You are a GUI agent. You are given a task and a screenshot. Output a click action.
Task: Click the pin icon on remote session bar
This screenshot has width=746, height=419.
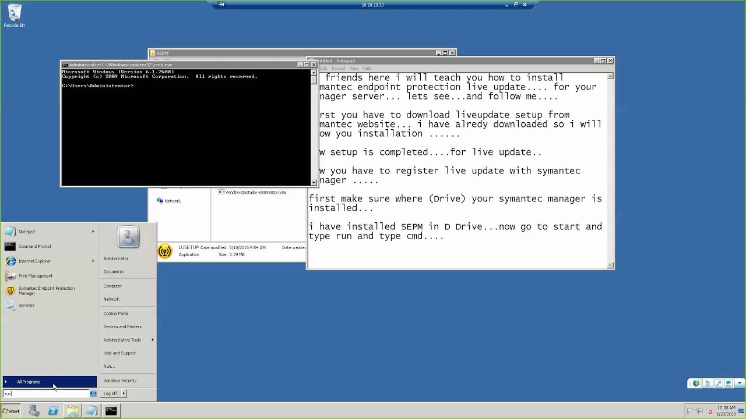pos(221,5)
